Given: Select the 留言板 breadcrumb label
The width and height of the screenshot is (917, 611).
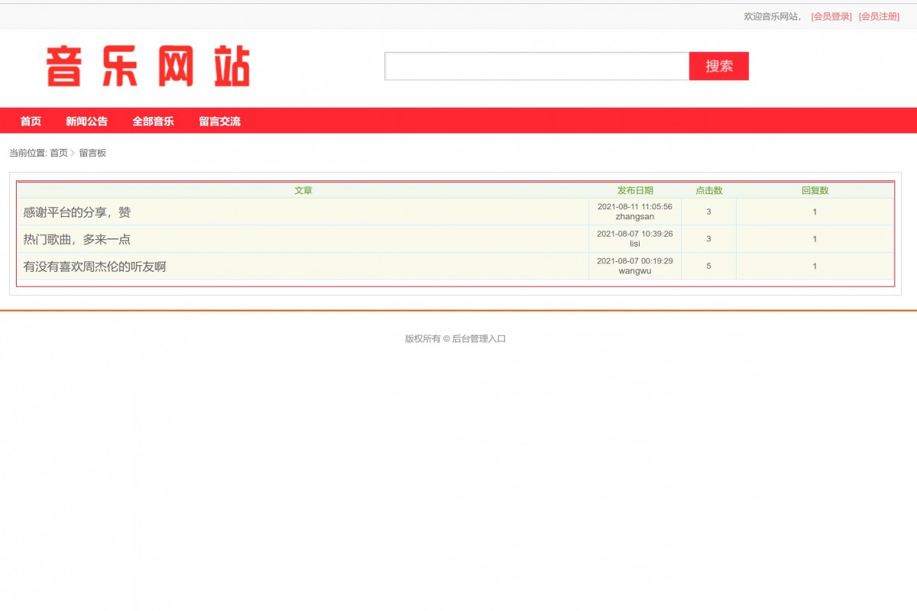Looking at the screenshot, I should pos(93,153).
